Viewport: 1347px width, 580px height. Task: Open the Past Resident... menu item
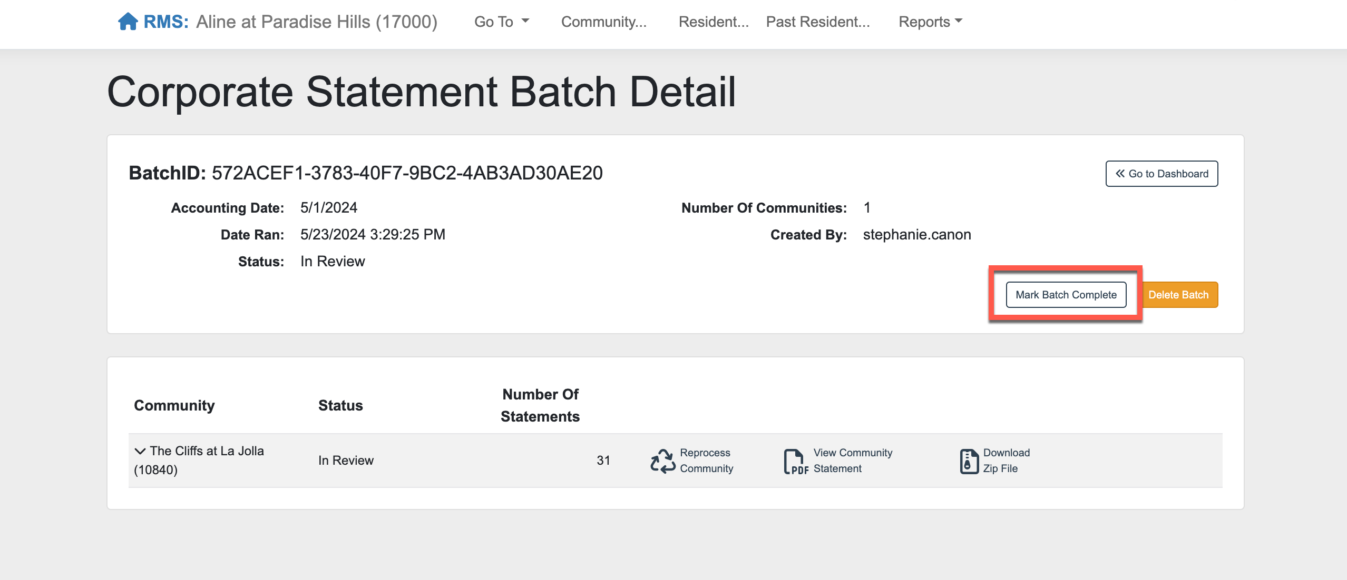[x=817, y=22]
